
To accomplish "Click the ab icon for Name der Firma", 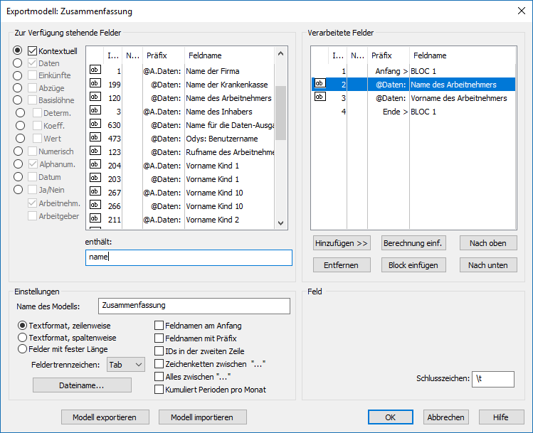I will 95,70.
